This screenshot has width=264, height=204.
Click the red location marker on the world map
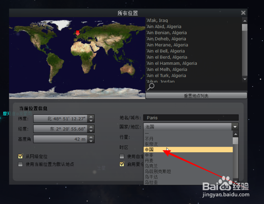point(78,33)
